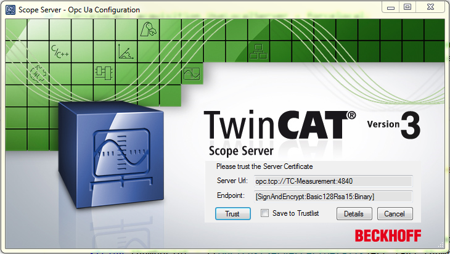This screenshot has width=450, height=254.
Task: Click the small scope waveform tile icon
Action: 192,74
